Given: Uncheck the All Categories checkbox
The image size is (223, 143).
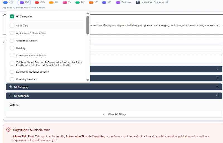Looking at the screenshot, I should (x=12, y=16).
